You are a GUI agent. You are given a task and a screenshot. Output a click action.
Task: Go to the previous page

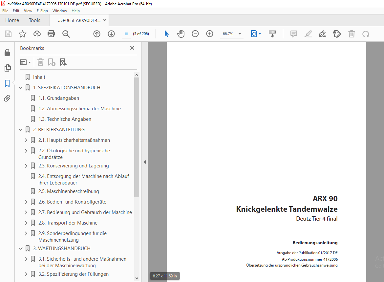(97, 34)
